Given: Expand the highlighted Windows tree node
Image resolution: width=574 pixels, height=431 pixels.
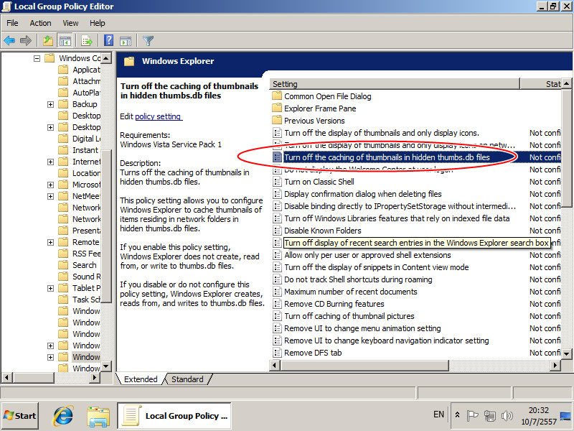Looking at the screenshot, I should (x=50, y=357).
